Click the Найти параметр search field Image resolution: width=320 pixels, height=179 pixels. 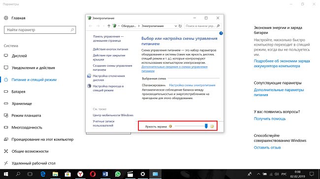(x=40, y=30)
